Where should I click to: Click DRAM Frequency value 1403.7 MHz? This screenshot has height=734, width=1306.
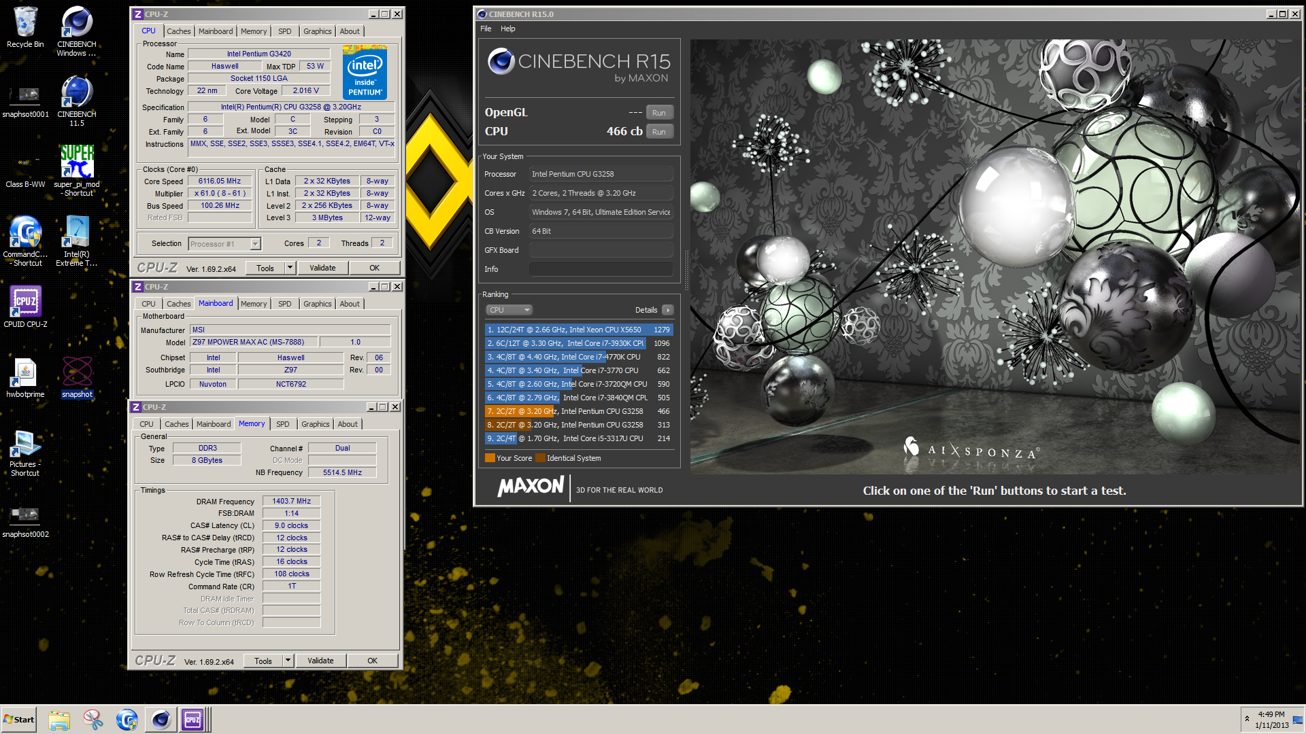[291, 502]
